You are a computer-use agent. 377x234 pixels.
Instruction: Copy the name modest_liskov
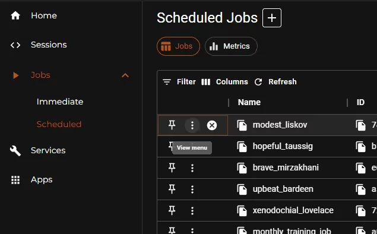tap(242, 125)
